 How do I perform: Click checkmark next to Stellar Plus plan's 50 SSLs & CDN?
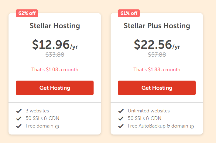(x=121, y=118)
